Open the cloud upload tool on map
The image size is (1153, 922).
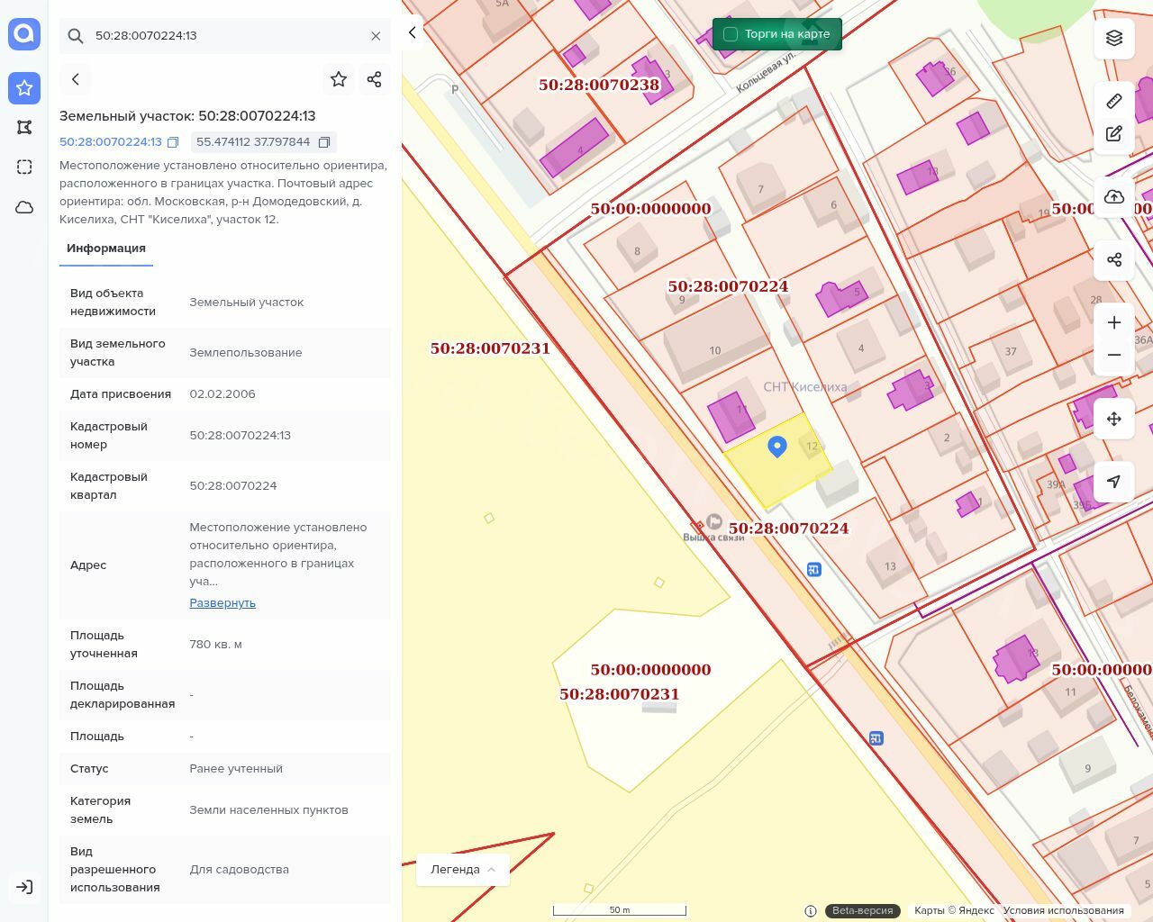point(1114,197)
